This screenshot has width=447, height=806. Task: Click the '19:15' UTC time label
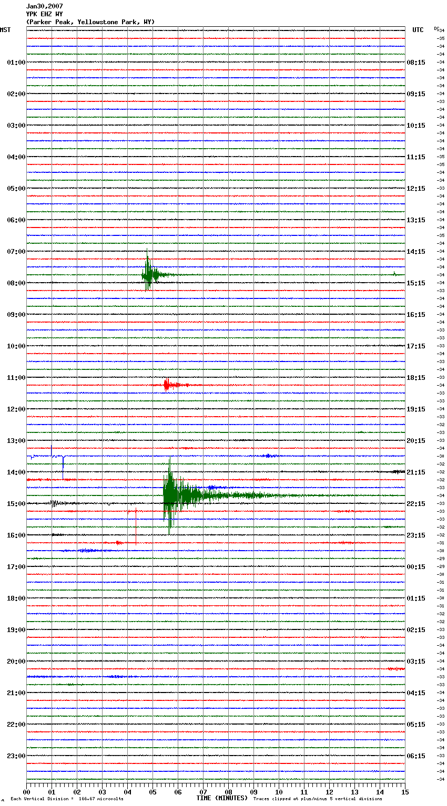tap(416, 409)
